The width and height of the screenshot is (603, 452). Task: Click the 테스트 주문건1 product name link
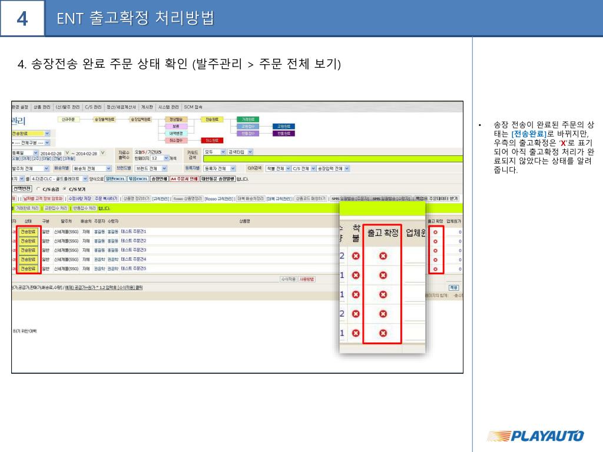point(134,231)
